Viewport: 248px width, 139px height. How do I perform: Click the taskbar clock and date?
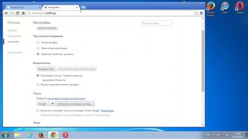tap(238, 135)
